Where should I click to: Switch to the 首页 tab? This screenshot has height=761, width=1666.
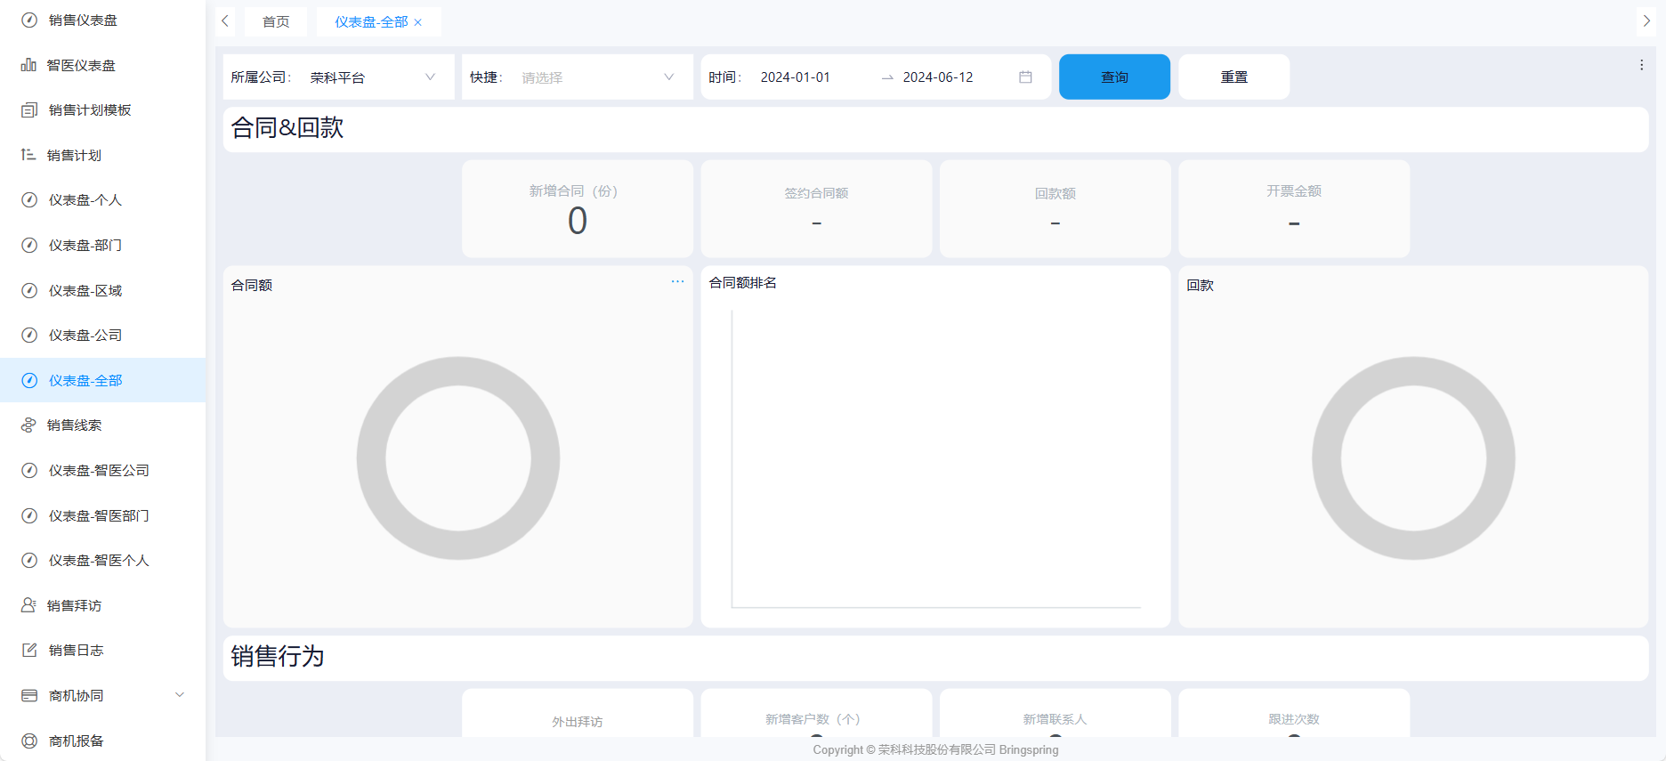276,21
